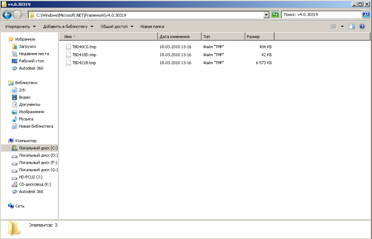Go back with the Back arrow button
Image resolution: width=372 pixels, height=239 pixels.
tap(7, 15)
